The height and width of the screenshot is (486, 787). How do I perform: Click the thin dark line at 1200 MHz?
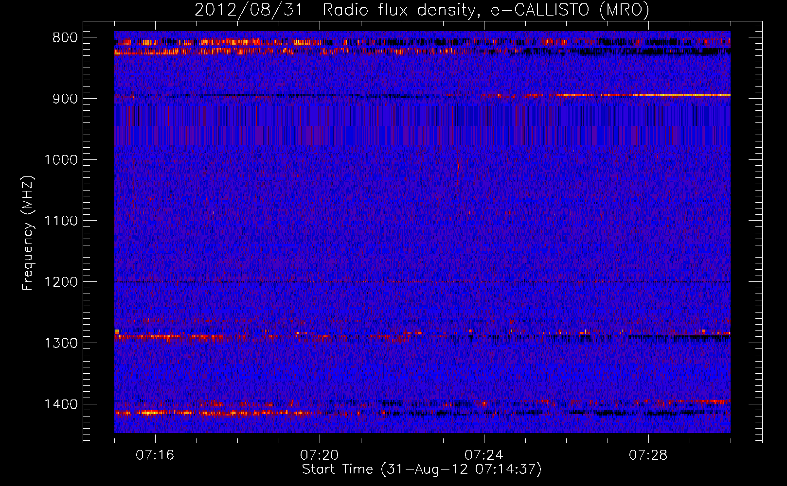pyautogui.click(x=422, y=282)
